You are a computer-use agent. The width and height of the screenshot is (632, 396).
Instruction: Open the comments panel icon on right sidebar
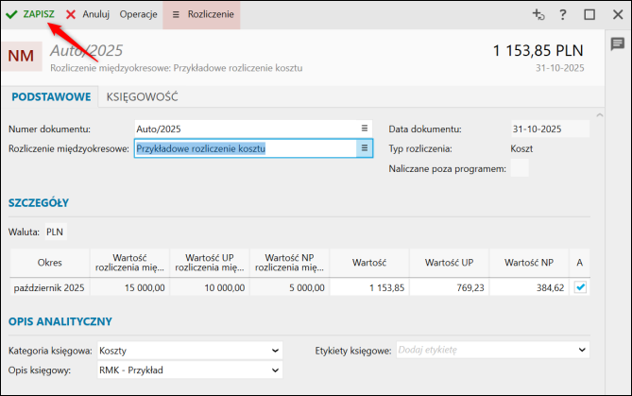(617, 44)
